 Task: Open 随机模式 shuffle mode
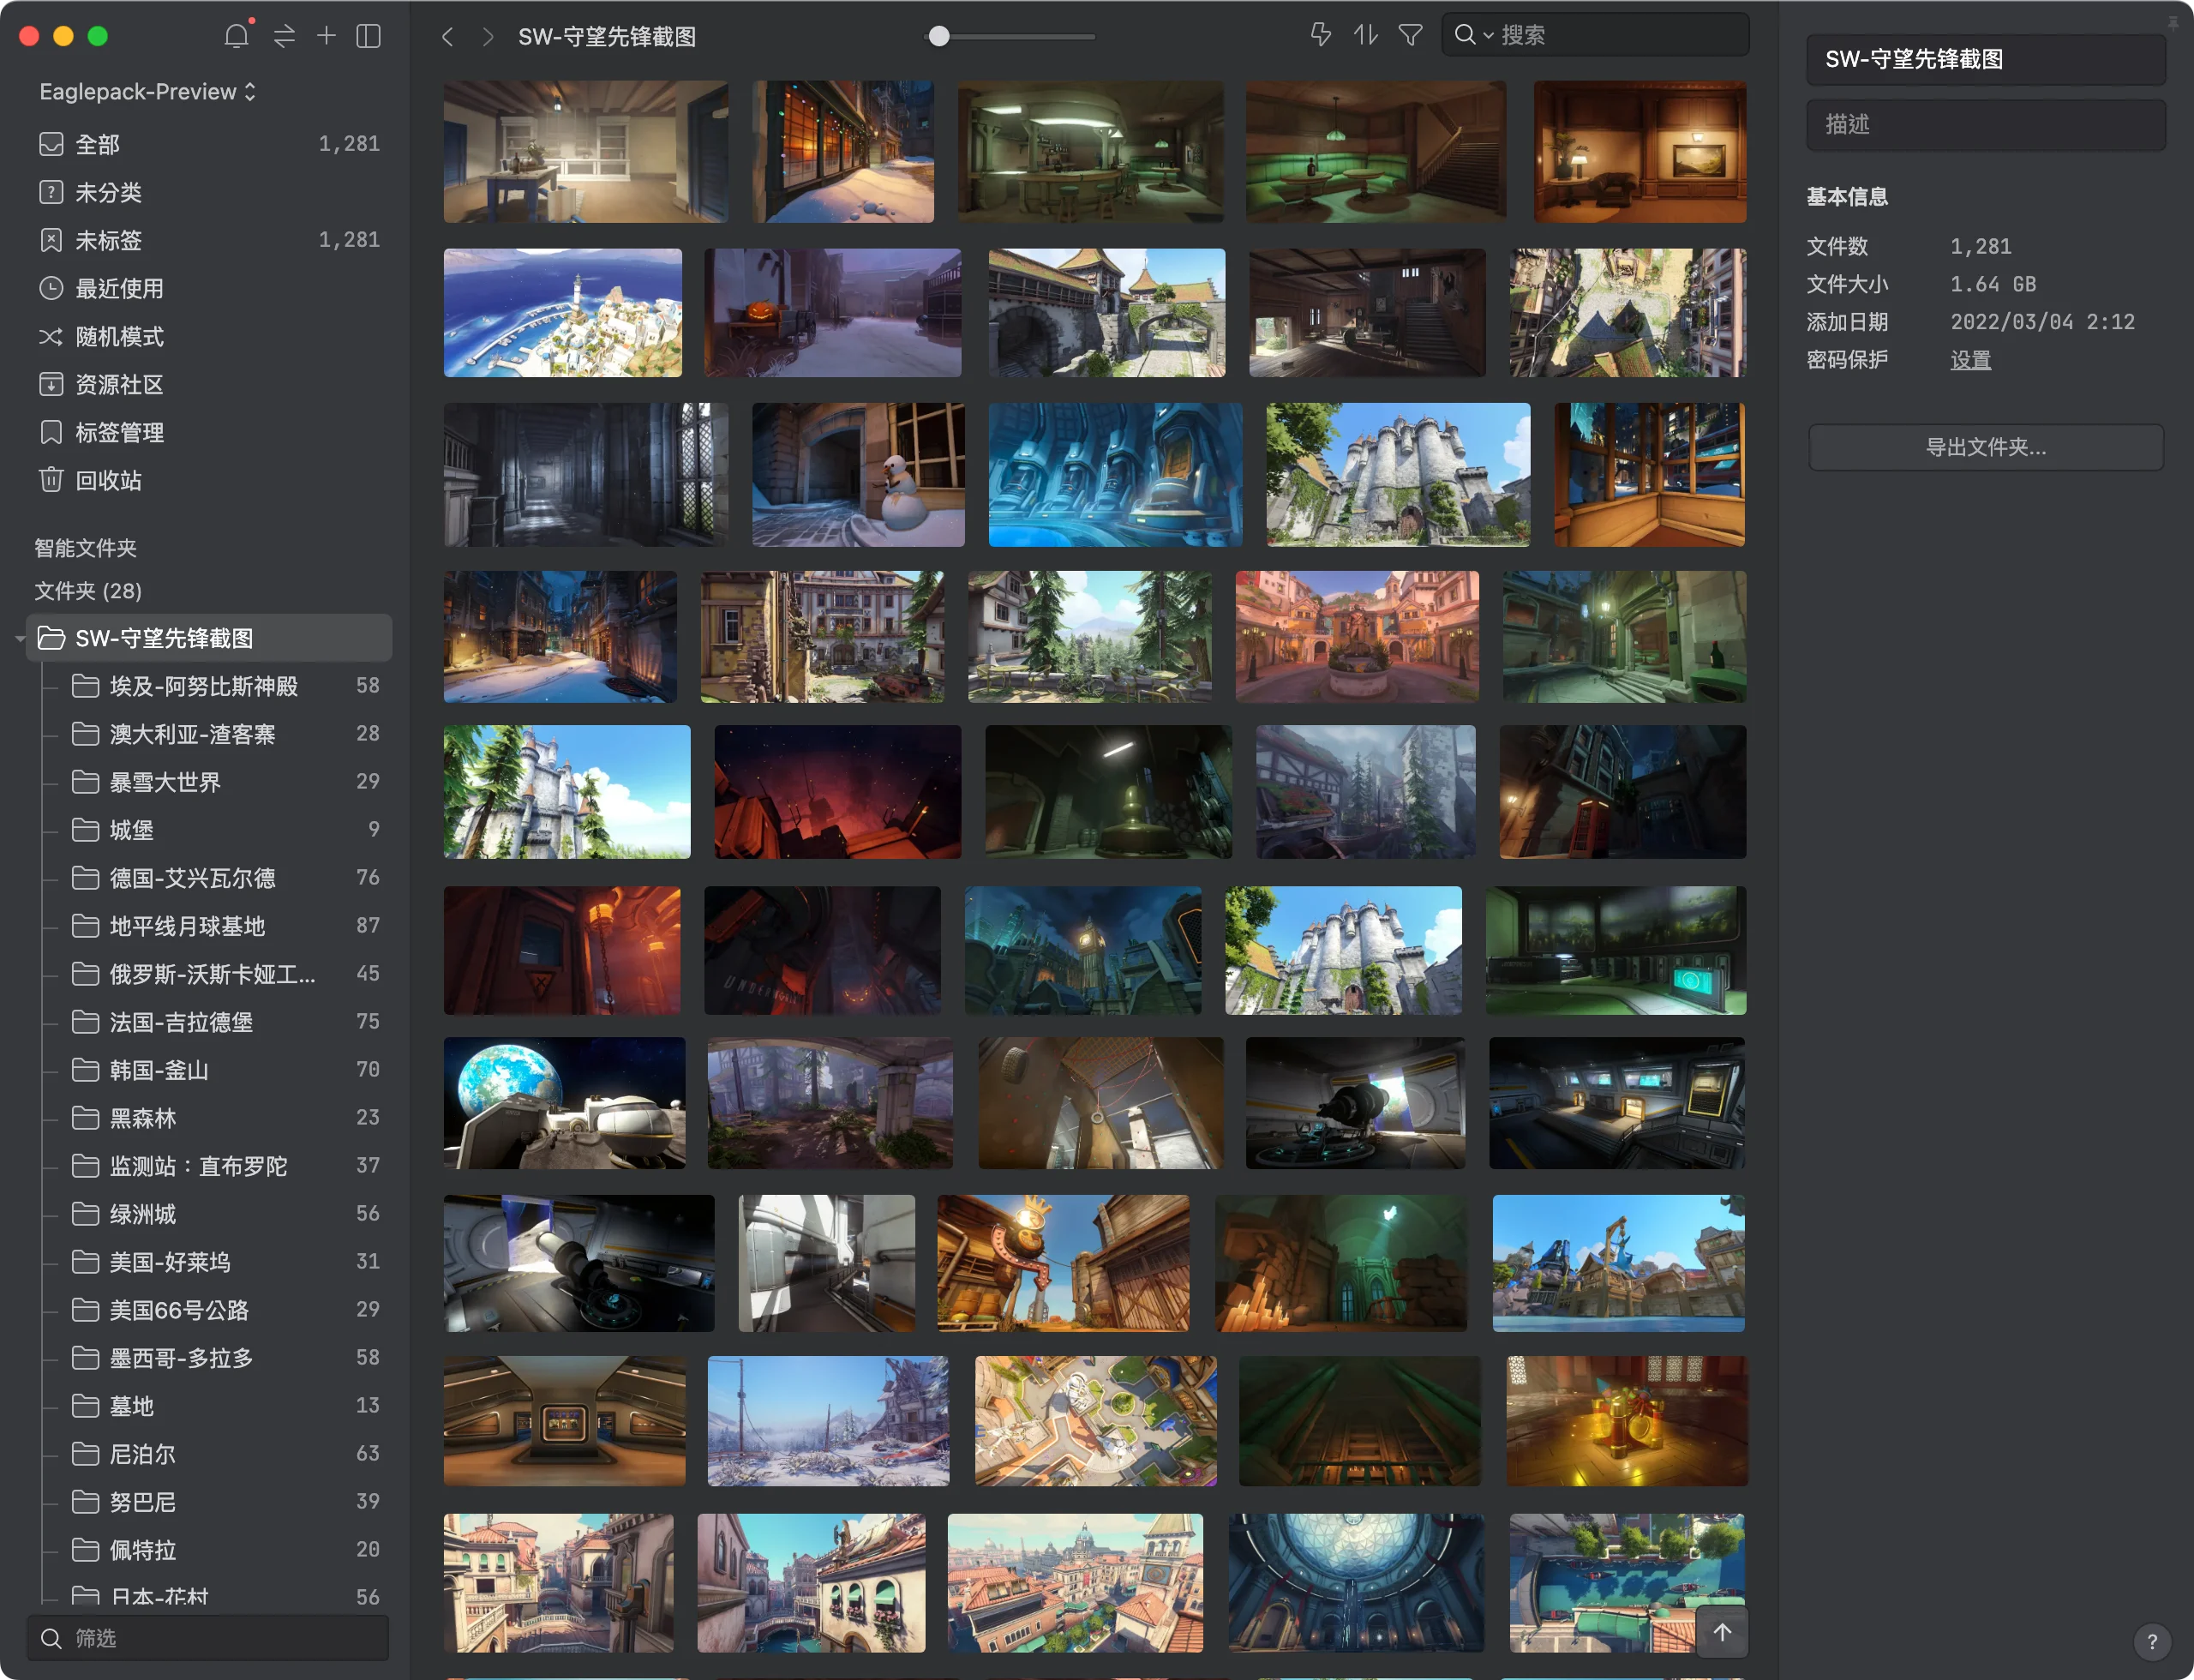pos(209,336)
